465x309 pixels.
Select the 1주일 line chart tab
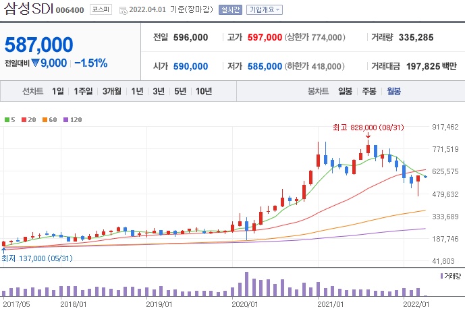pos(83,91)
